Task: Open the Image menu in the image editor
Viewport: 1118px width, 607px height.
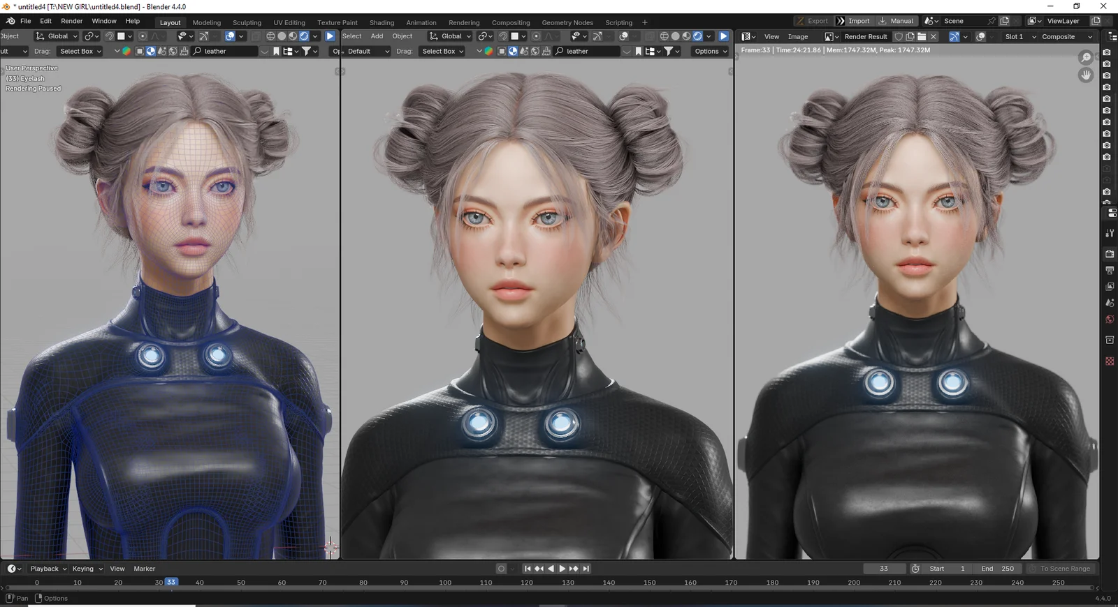Action: 798,36
